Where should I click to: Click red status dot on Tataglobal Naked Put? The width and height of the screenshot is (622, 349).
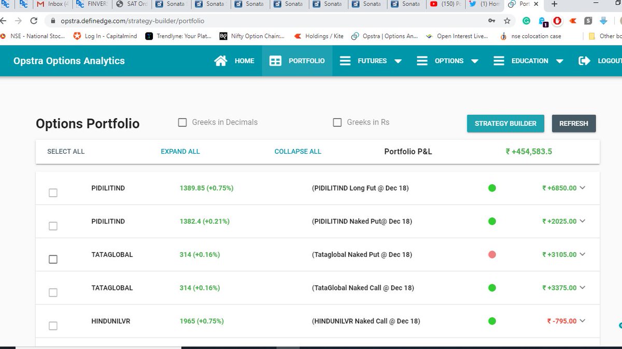click(492, 254)
